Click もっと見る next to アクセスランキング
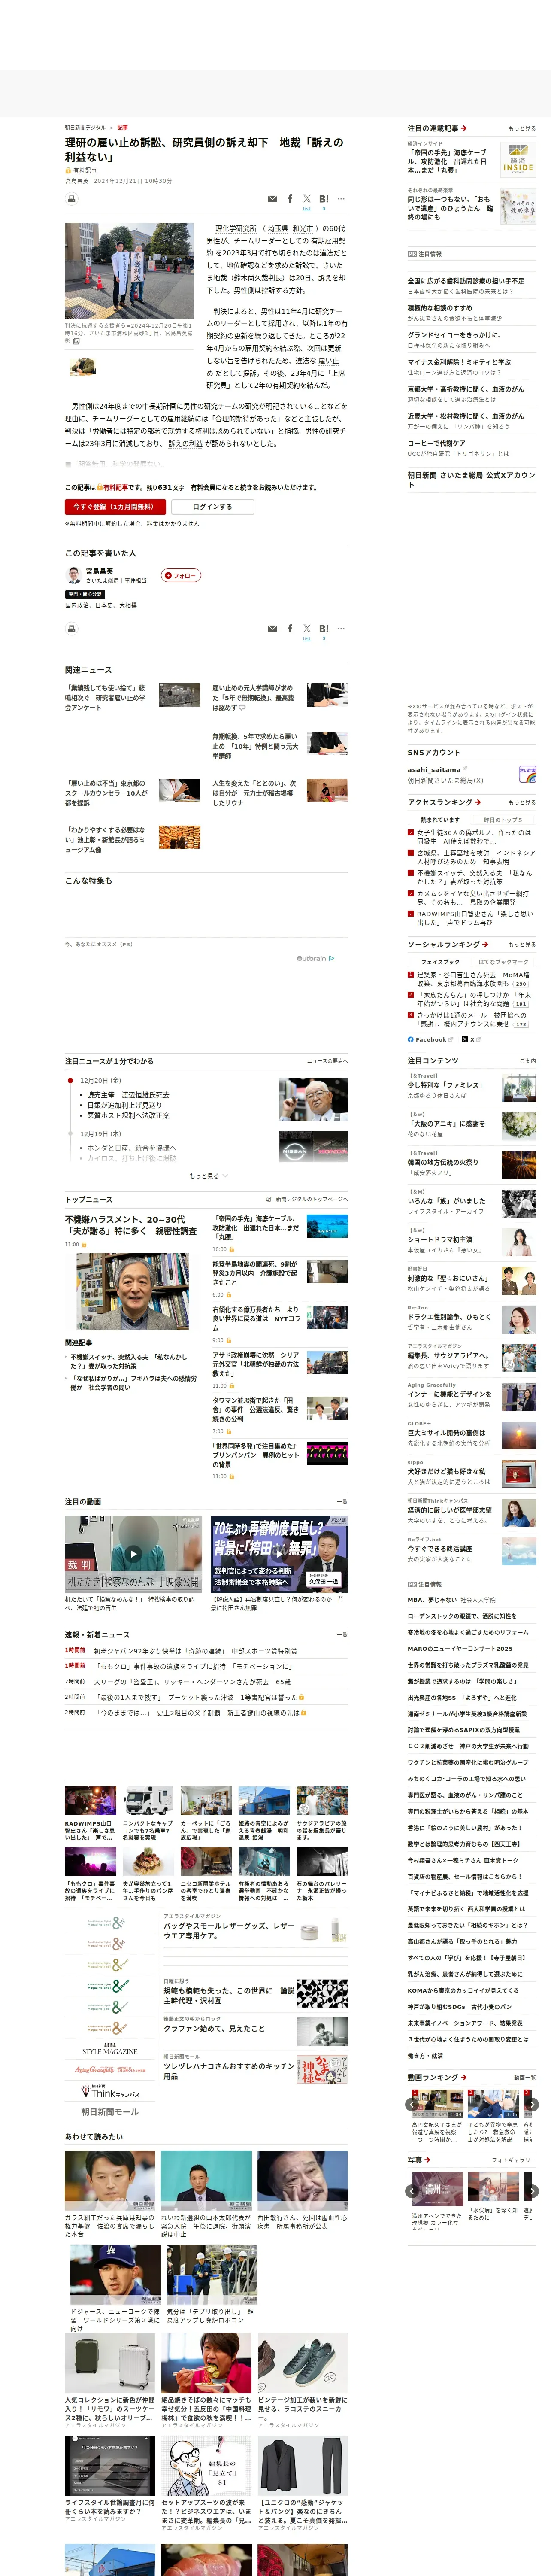The image size is (551, 2576). pos(522,803)
